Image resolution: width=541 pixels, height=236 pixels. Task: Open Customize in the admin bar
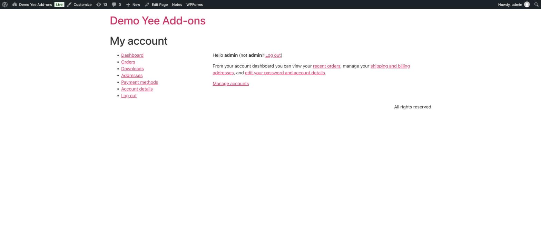pos(82,4)
